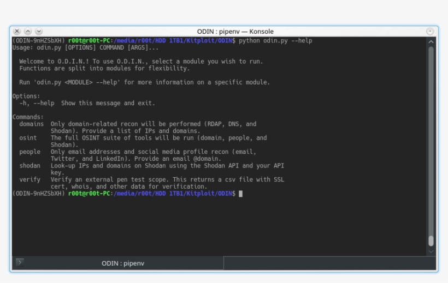
Task: Click the down-arrow title bar button
Action: [39, 31]
